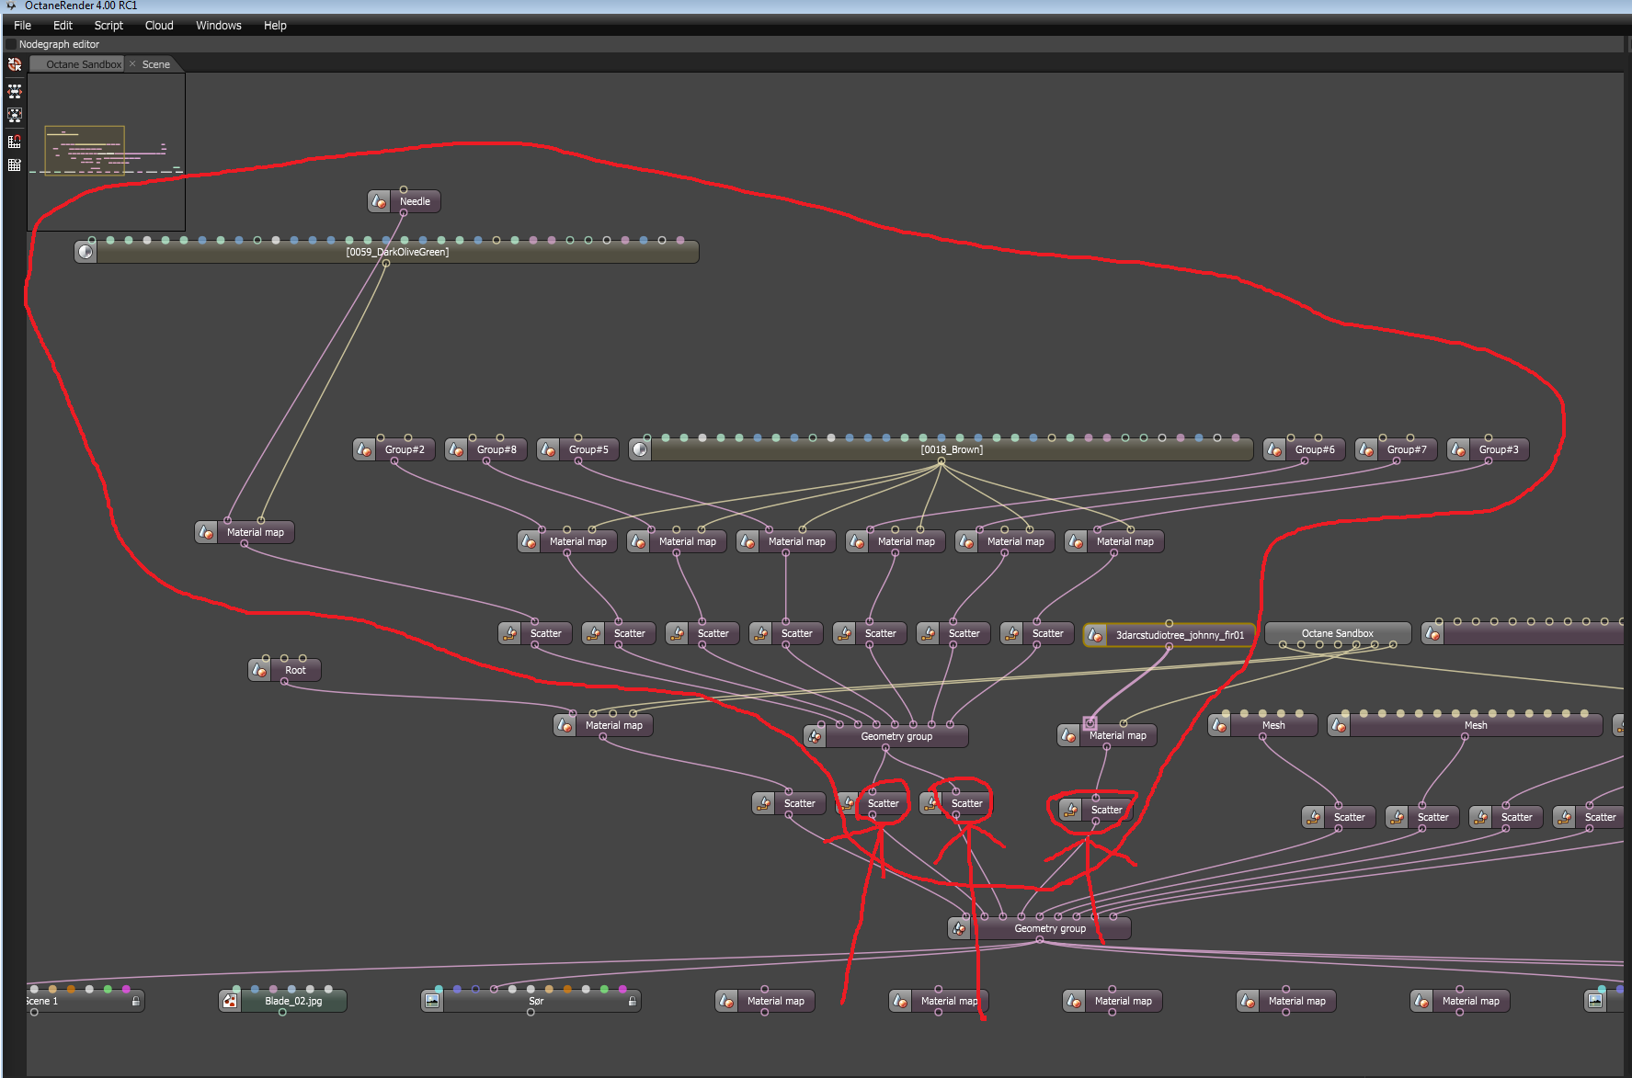Click the output pin under the Needle node
Screen dimensions: 1632x1078
[x=404, y=213]
